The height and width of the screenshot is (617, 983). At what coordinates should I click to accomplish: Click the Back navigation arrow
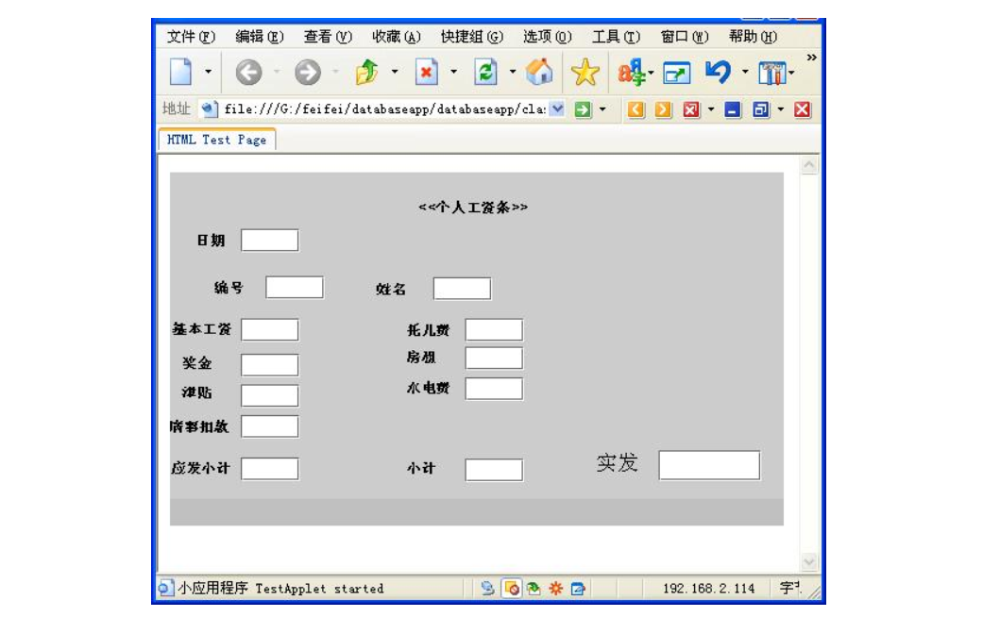click(248, 73)
